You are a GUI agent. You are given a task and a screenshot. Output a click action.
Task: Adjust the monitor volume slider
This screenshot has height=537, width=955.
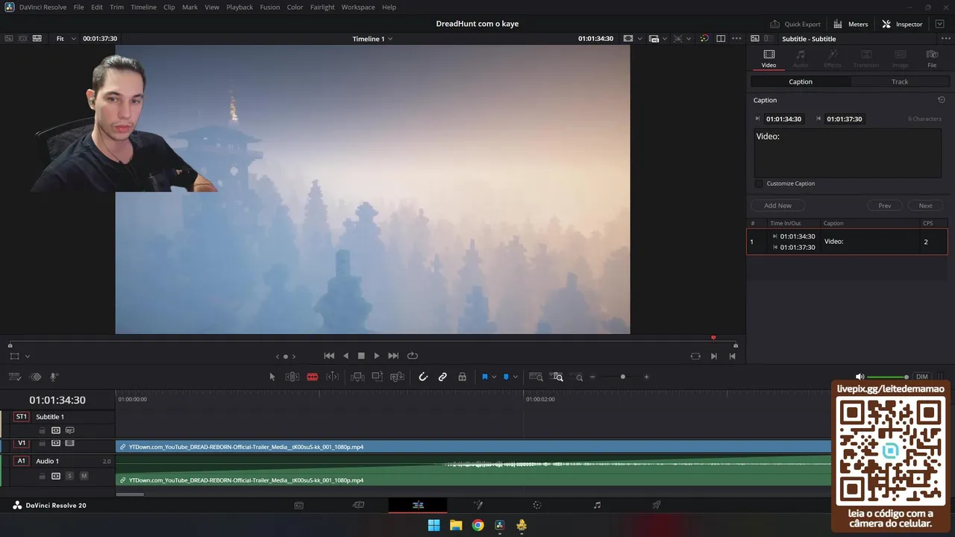pyautogui.click(x=886, y=377)
